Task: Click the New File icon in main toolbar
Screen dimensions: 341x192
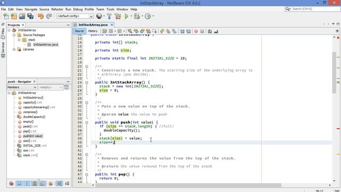Action: [x=6, y=16]
